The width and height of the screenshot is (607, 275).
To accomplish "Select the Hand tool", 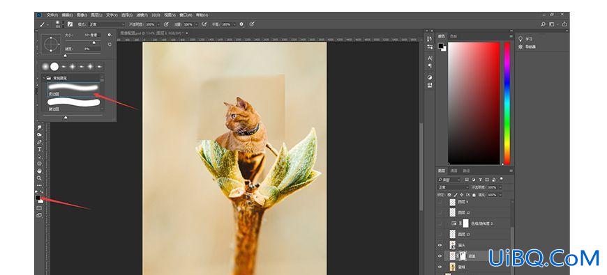I will click(x=39, y=171).
